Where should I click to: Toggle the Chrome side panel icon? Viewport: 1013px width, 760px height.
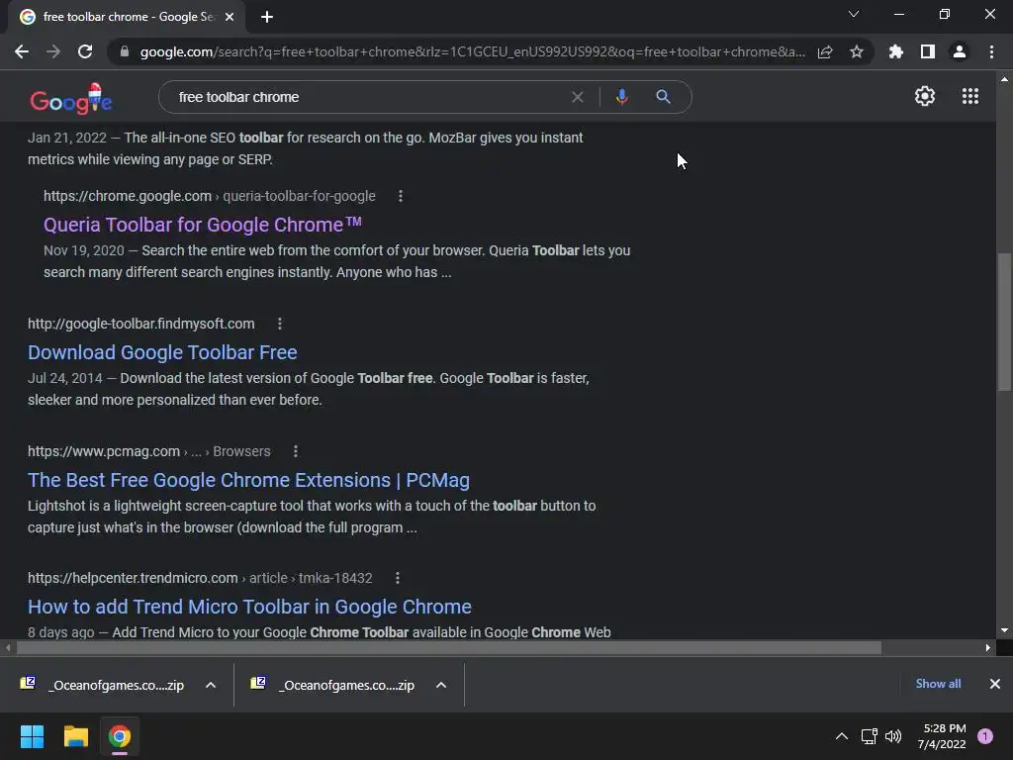pos(928,51)
